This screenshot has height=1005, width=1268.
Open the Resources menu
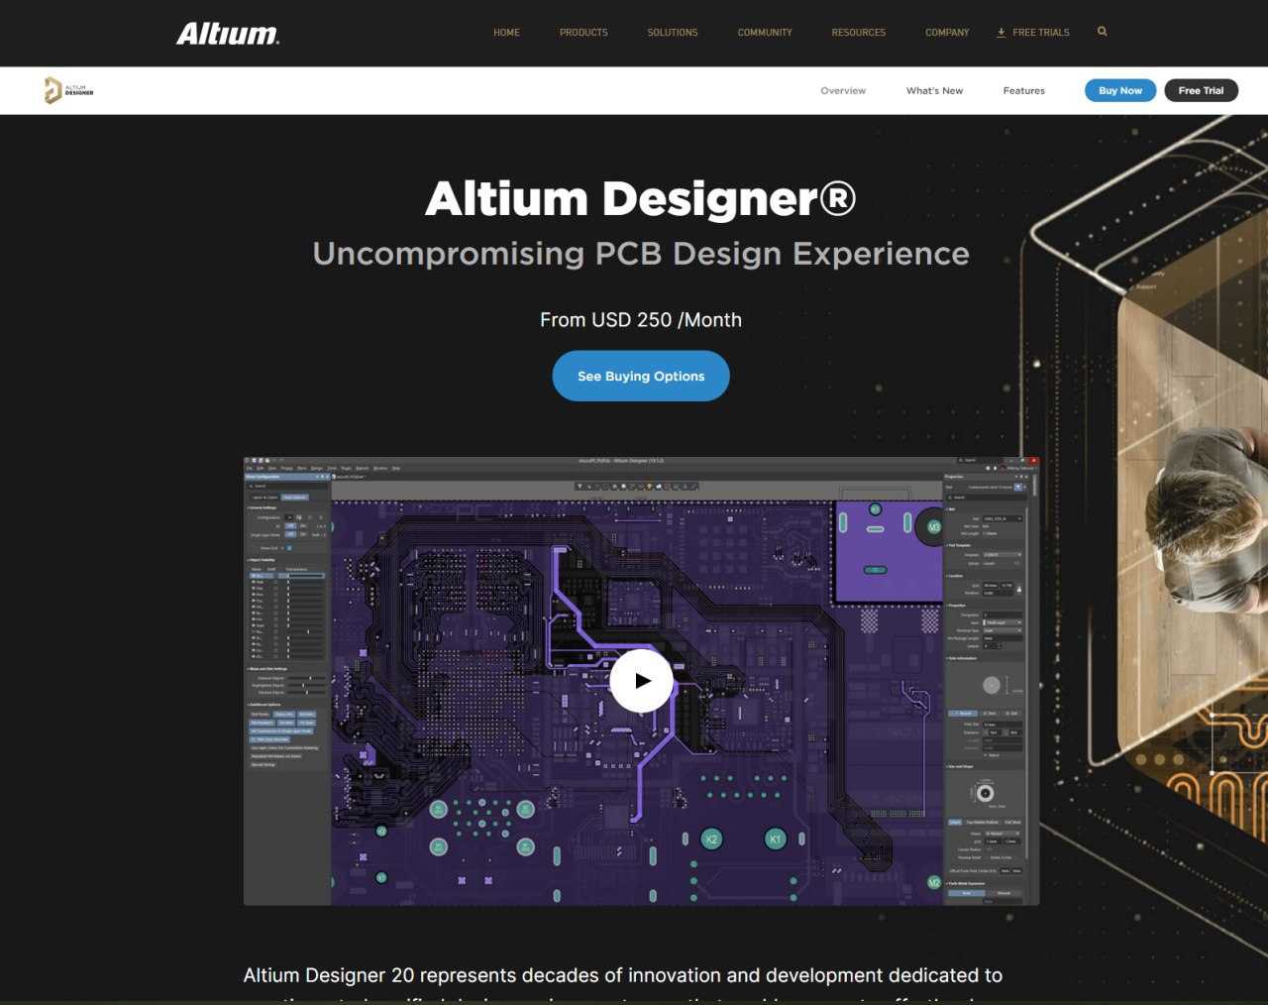[x=859, y=33]
